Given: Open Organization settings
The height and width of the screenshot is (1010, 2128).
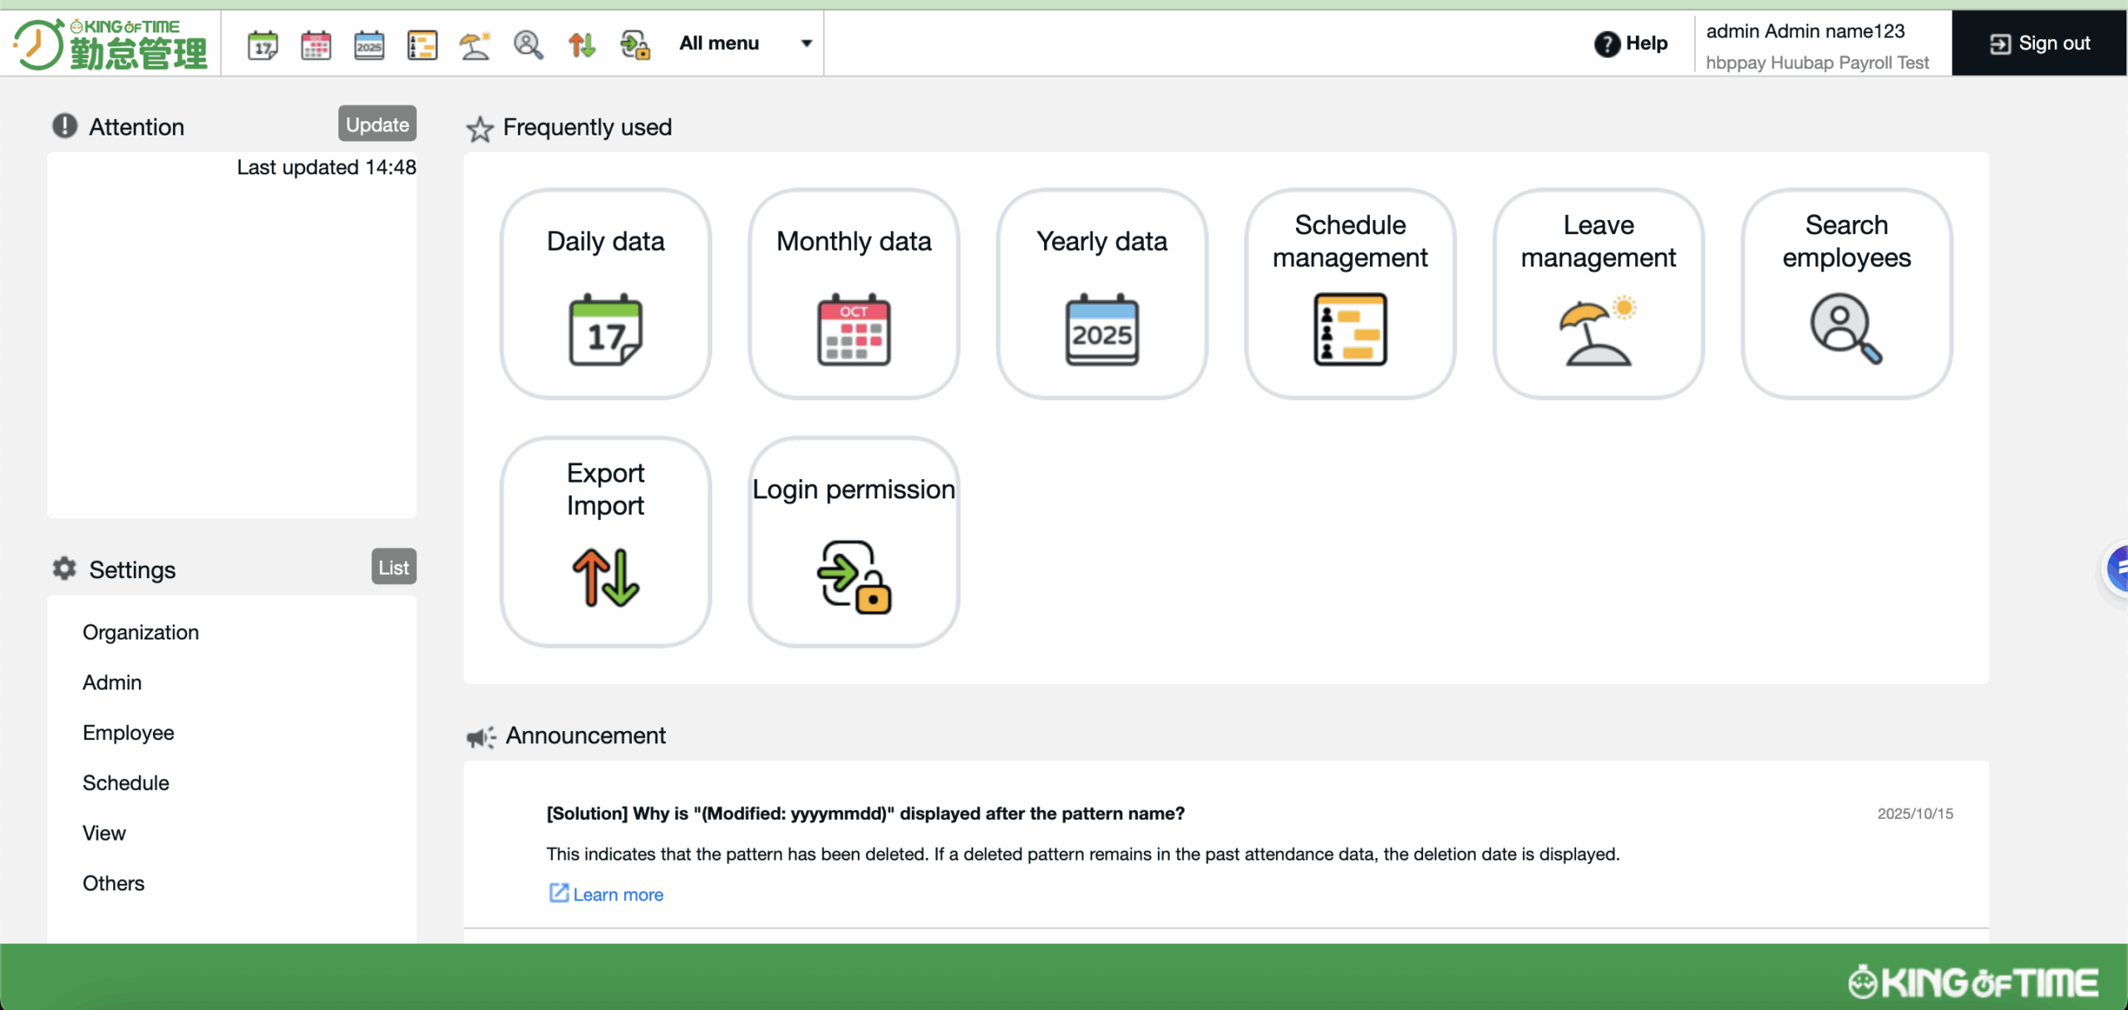Looking at the screenshot, I should [x=140, y=632].
